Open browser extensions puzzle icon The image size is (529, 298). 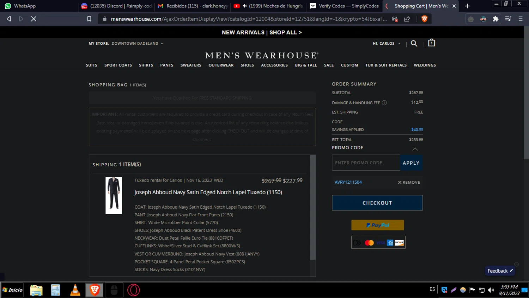pos(495,19)
